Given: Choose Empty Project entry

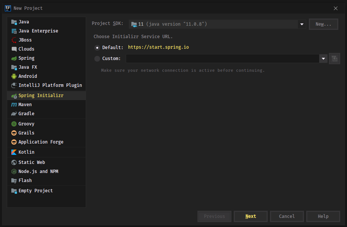Looking at the screenshot, I should click(46, 191).
